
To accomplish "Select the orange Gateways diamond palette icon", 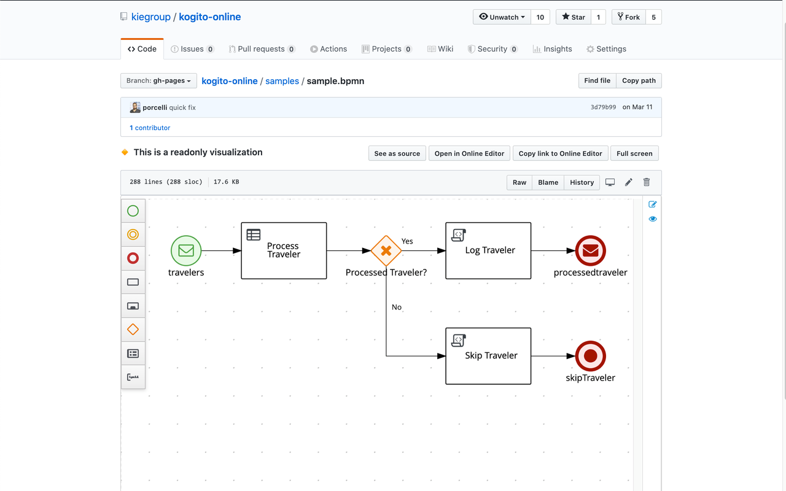I will click(133, 330).
